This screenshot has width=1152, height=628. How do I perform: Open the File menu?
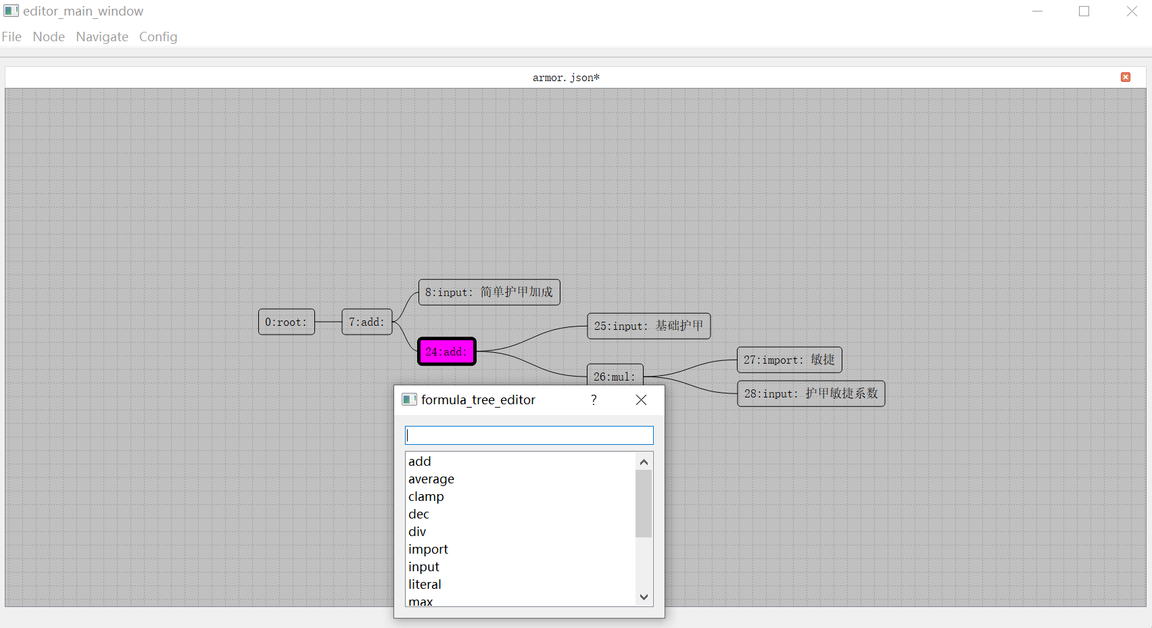pyautogui.click(x=11, y=37)
